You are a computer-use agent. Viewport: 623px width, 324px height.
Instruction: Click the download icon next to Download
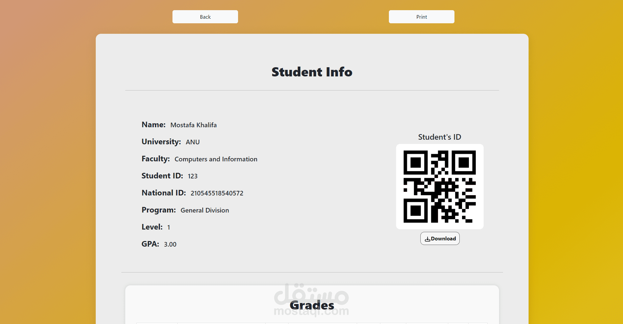point(428,239)
